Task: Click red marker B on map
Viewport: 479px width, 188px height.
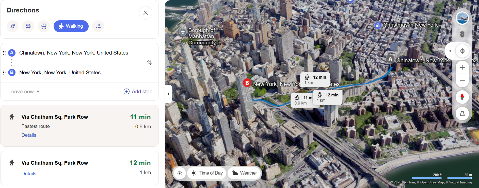Action: tap(247, 83)
